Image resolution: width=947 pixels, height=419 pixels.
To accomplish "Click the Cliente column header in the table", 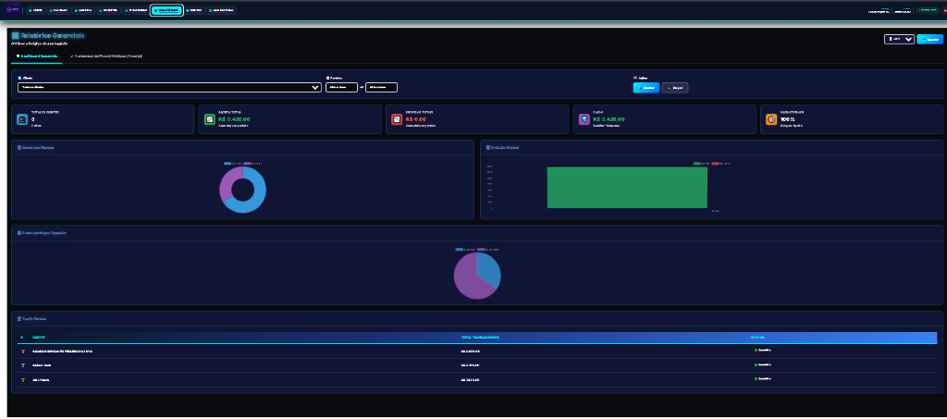I will click(39, 337).
